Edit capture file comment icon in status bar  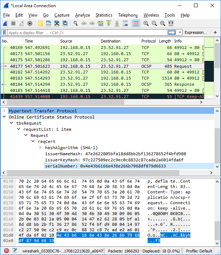click(x=15, y=251)
